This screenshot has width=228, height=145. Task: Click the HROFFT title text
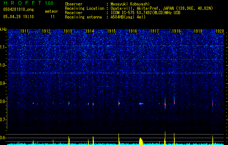tap(22, 3)
